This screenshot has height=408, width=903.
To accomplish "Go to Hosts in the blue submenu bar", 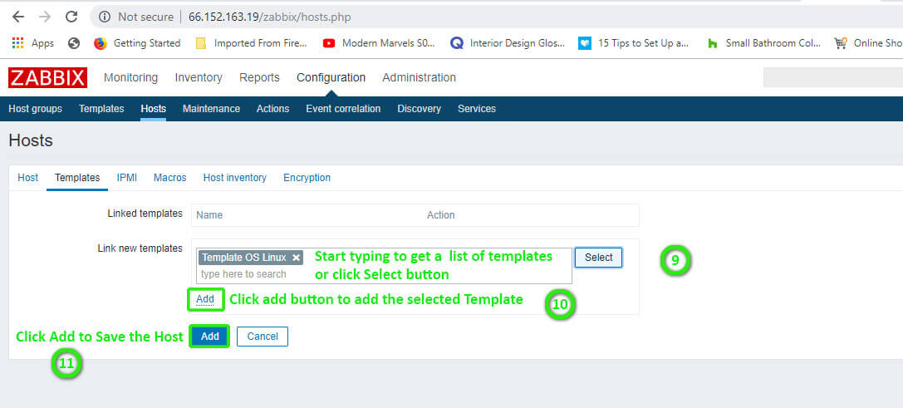I will 153,109.
